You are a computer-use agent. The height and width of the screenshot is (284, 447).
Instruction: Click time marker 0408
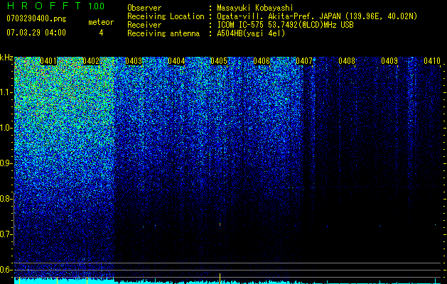[347, 61]
